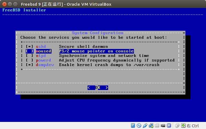Close the VirtualBox window
Image resolution: width=206 pixels, height=129 pixels.
[4, 4]
